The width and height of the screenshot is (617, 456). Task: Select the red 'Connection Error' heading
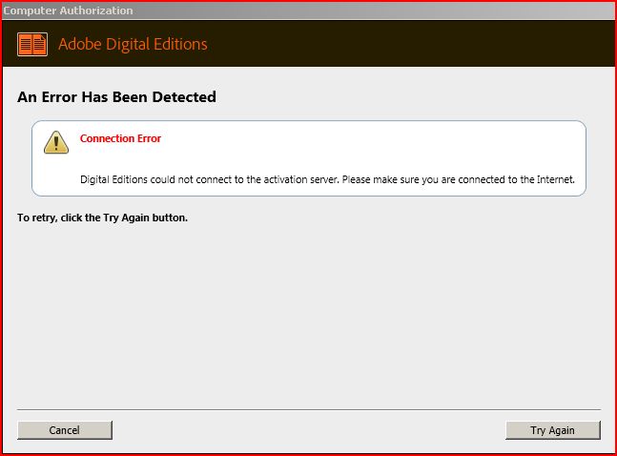pos(120,138)
